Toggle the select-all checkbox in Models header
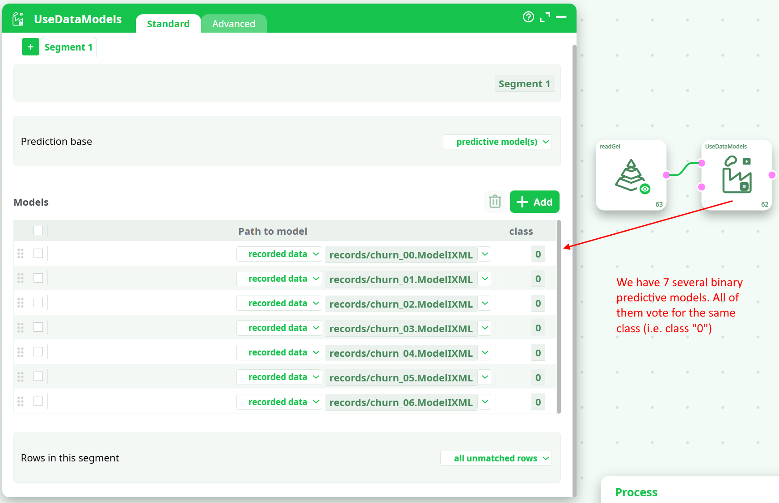This screenshot has height=503, width=779. [x=38, y=231]
